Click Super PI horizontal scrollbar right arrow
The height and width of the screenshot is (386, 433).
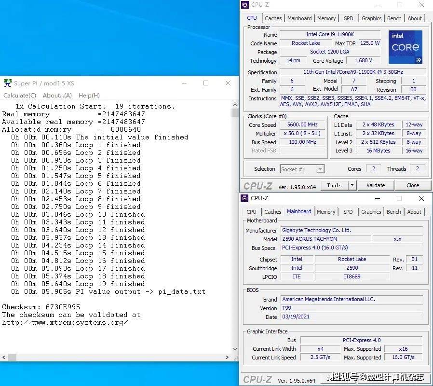pos(227,357)
